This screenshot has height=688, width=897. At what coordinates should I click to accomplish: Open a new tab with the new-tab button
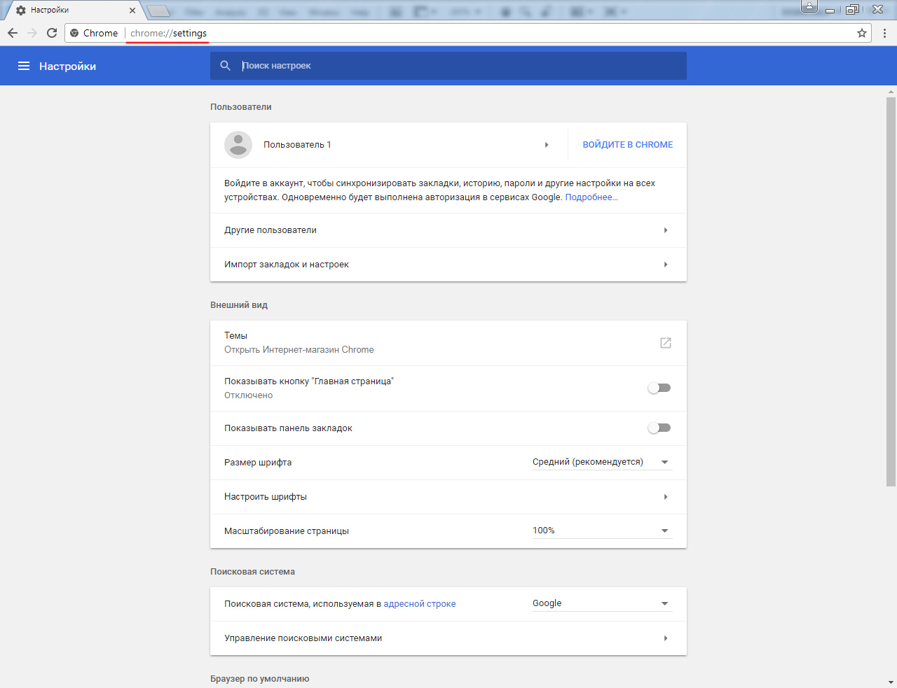pyautogui.click(x=159, y=10)
